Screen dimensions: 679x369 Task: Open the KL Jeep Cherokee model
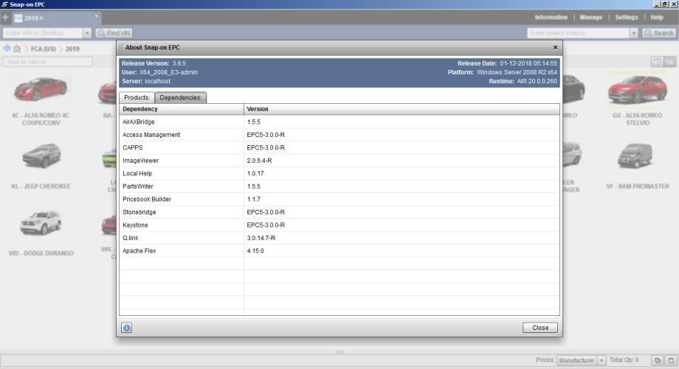click(x=41, y=166)
